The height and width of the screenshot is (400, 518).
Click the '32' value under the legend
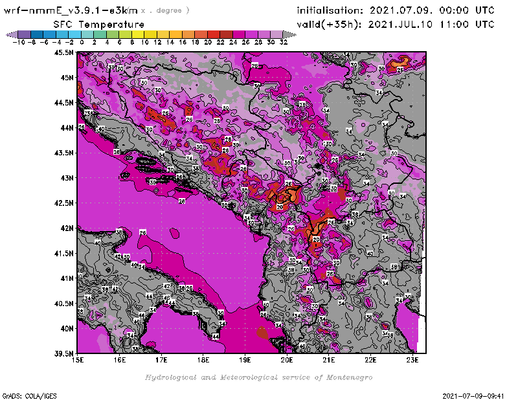tap(284, 43)
